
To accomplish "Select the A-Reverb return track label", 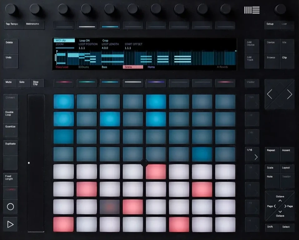I will tap(222, 67).
